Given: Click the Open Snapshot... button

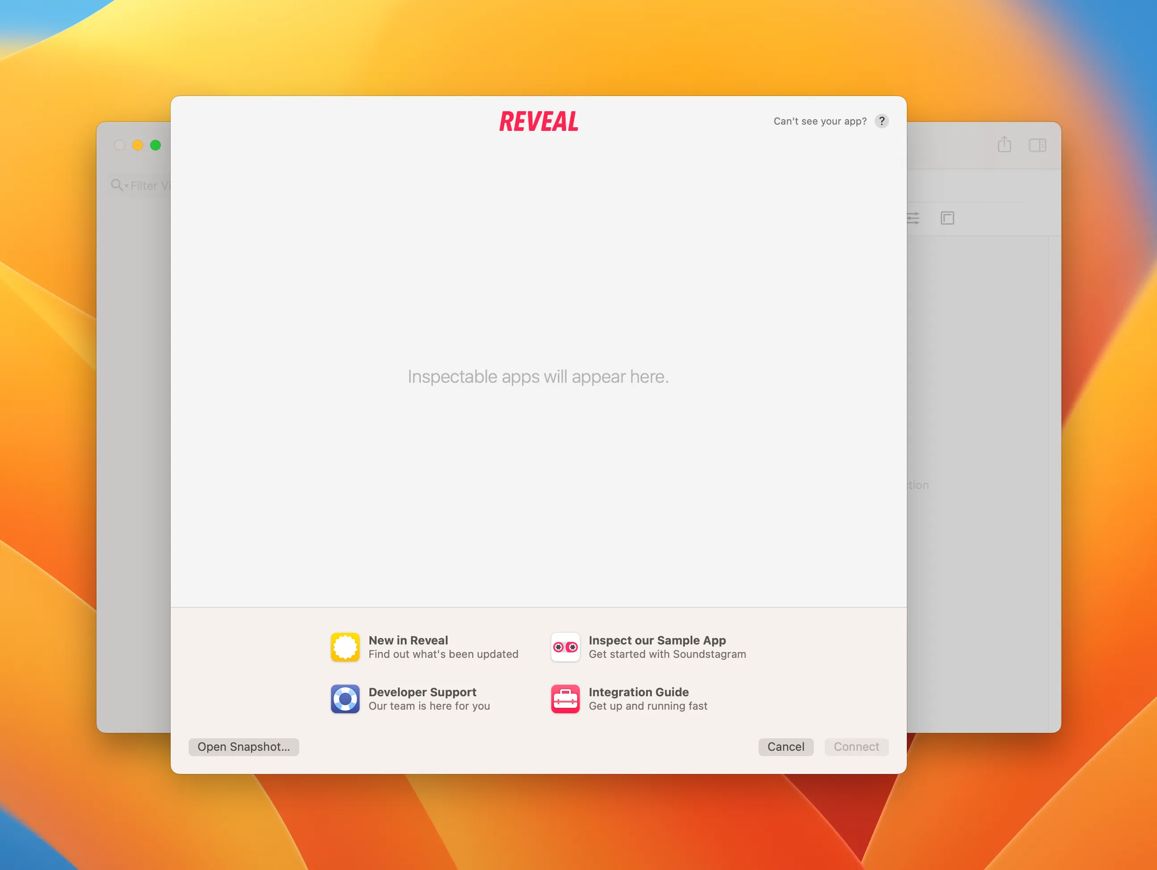Looking at the screenshot, I should (x=244, y=747).
